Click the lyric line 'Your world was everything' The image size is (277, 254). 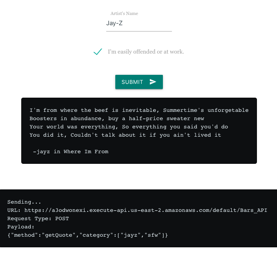129,127
